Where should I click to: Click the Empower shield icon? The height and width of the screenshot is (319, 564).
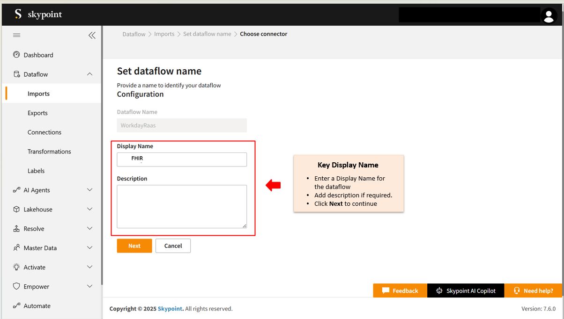click(x=17, y=286)
